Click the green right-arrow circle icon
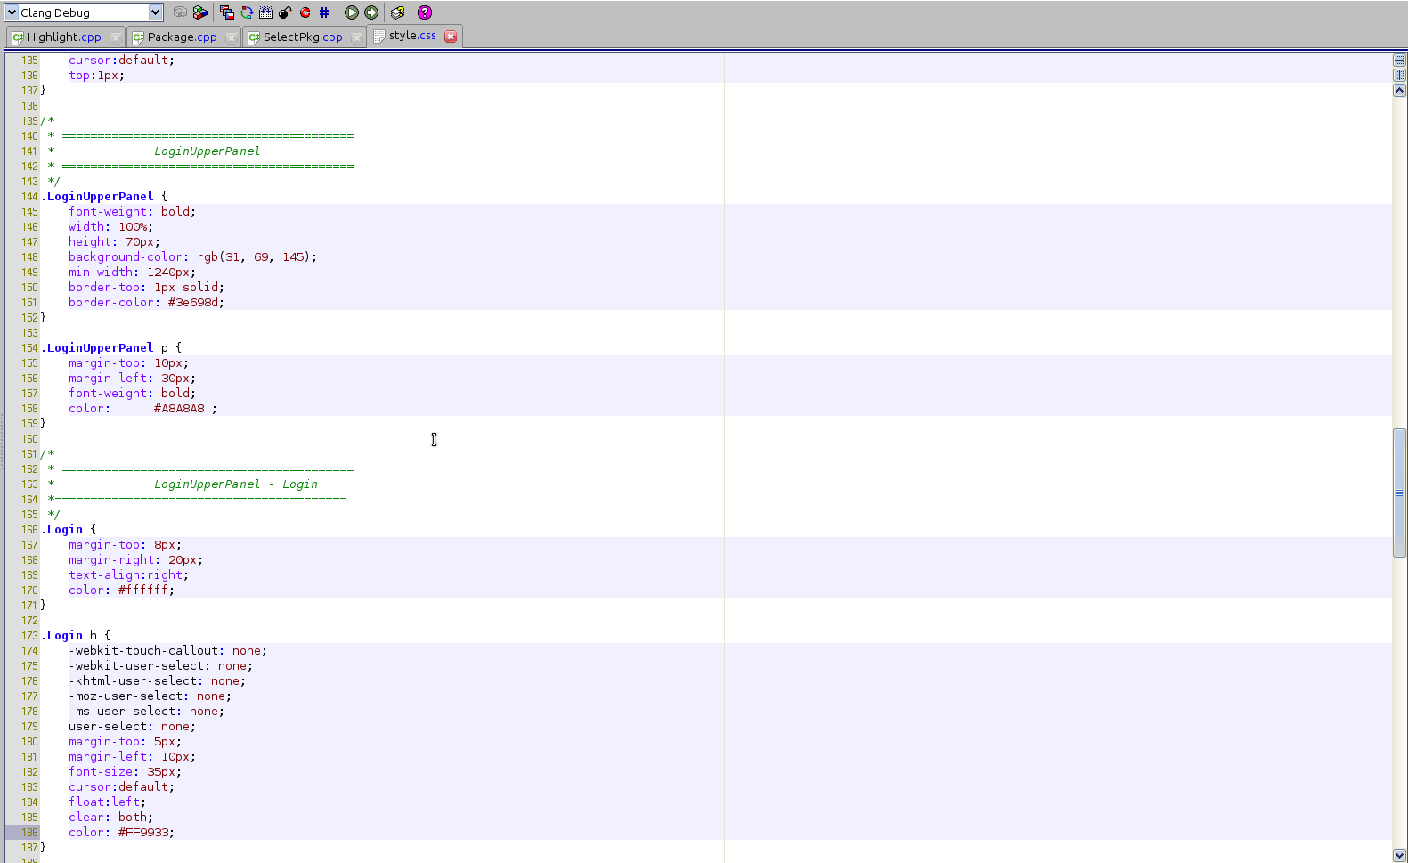The height and width of the screenshot is (863, 1408). (371, 12)
